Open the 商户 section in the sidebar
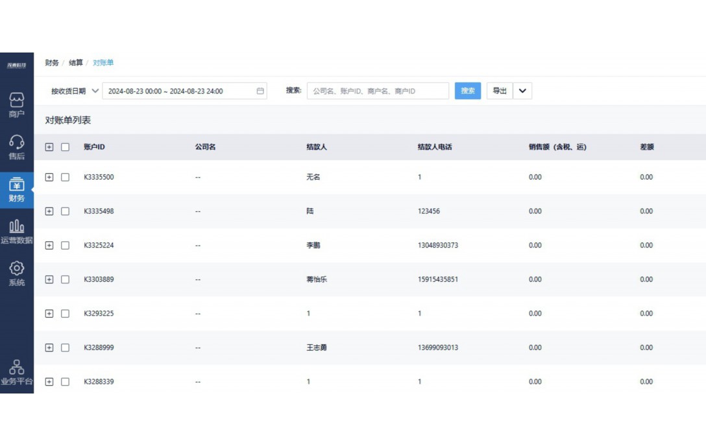The width and height of the screenshot is (706, 446). [x=16, y=104]
